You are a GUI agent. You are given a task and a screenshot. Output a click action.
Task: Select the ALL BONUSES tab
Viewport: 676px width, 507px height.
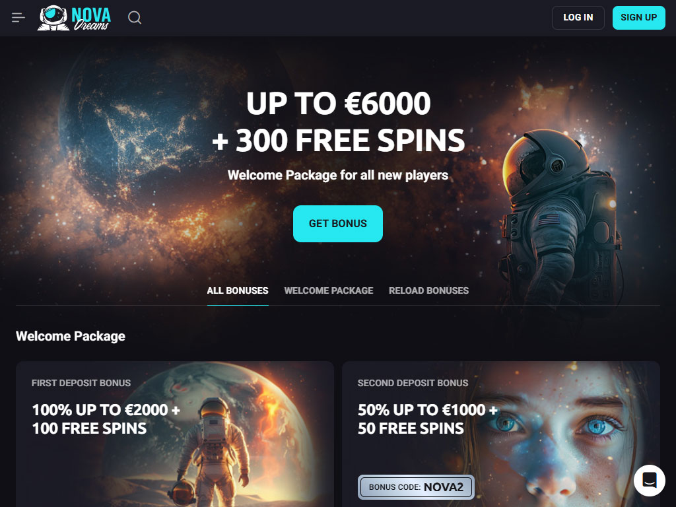pyautogui.click(x=238, y=290)
